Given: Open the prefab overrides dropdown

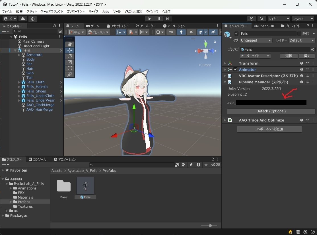Looking at the screenshot, I should click(255, 56).
